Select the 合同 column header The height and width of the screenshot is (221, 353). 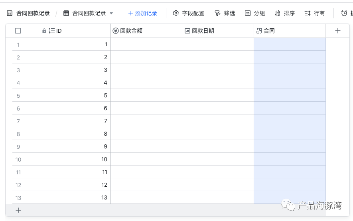(x=290, y=31)
